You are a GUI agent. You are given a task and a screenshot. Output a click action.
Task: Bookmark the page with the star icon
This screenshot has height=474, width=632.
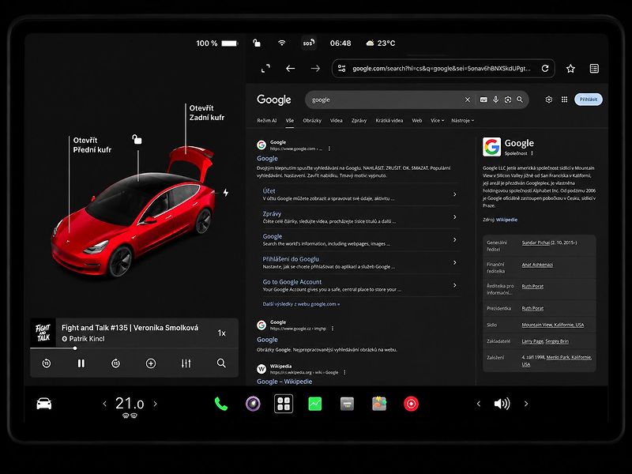[570, 69]
